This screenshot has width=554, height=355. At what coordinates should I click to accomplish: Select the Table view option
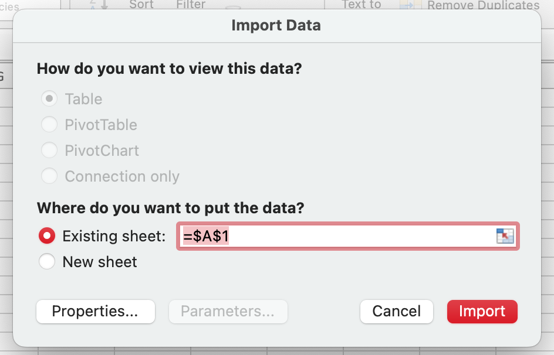tap(49, 99)
